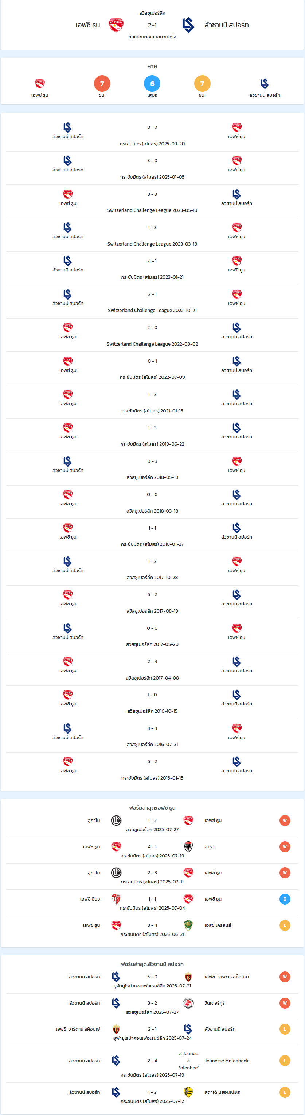The height and width of the screenshot is (1115, 305).
Task: Click the 2-1 score in the match header
Action: coord(152,25)
